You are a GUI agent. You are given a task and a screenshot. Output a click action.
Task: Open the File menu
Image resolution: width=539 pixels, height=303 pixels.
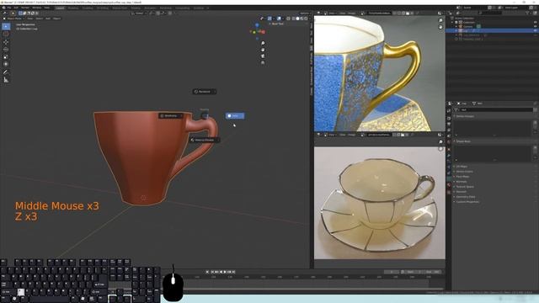coord(9,8)
